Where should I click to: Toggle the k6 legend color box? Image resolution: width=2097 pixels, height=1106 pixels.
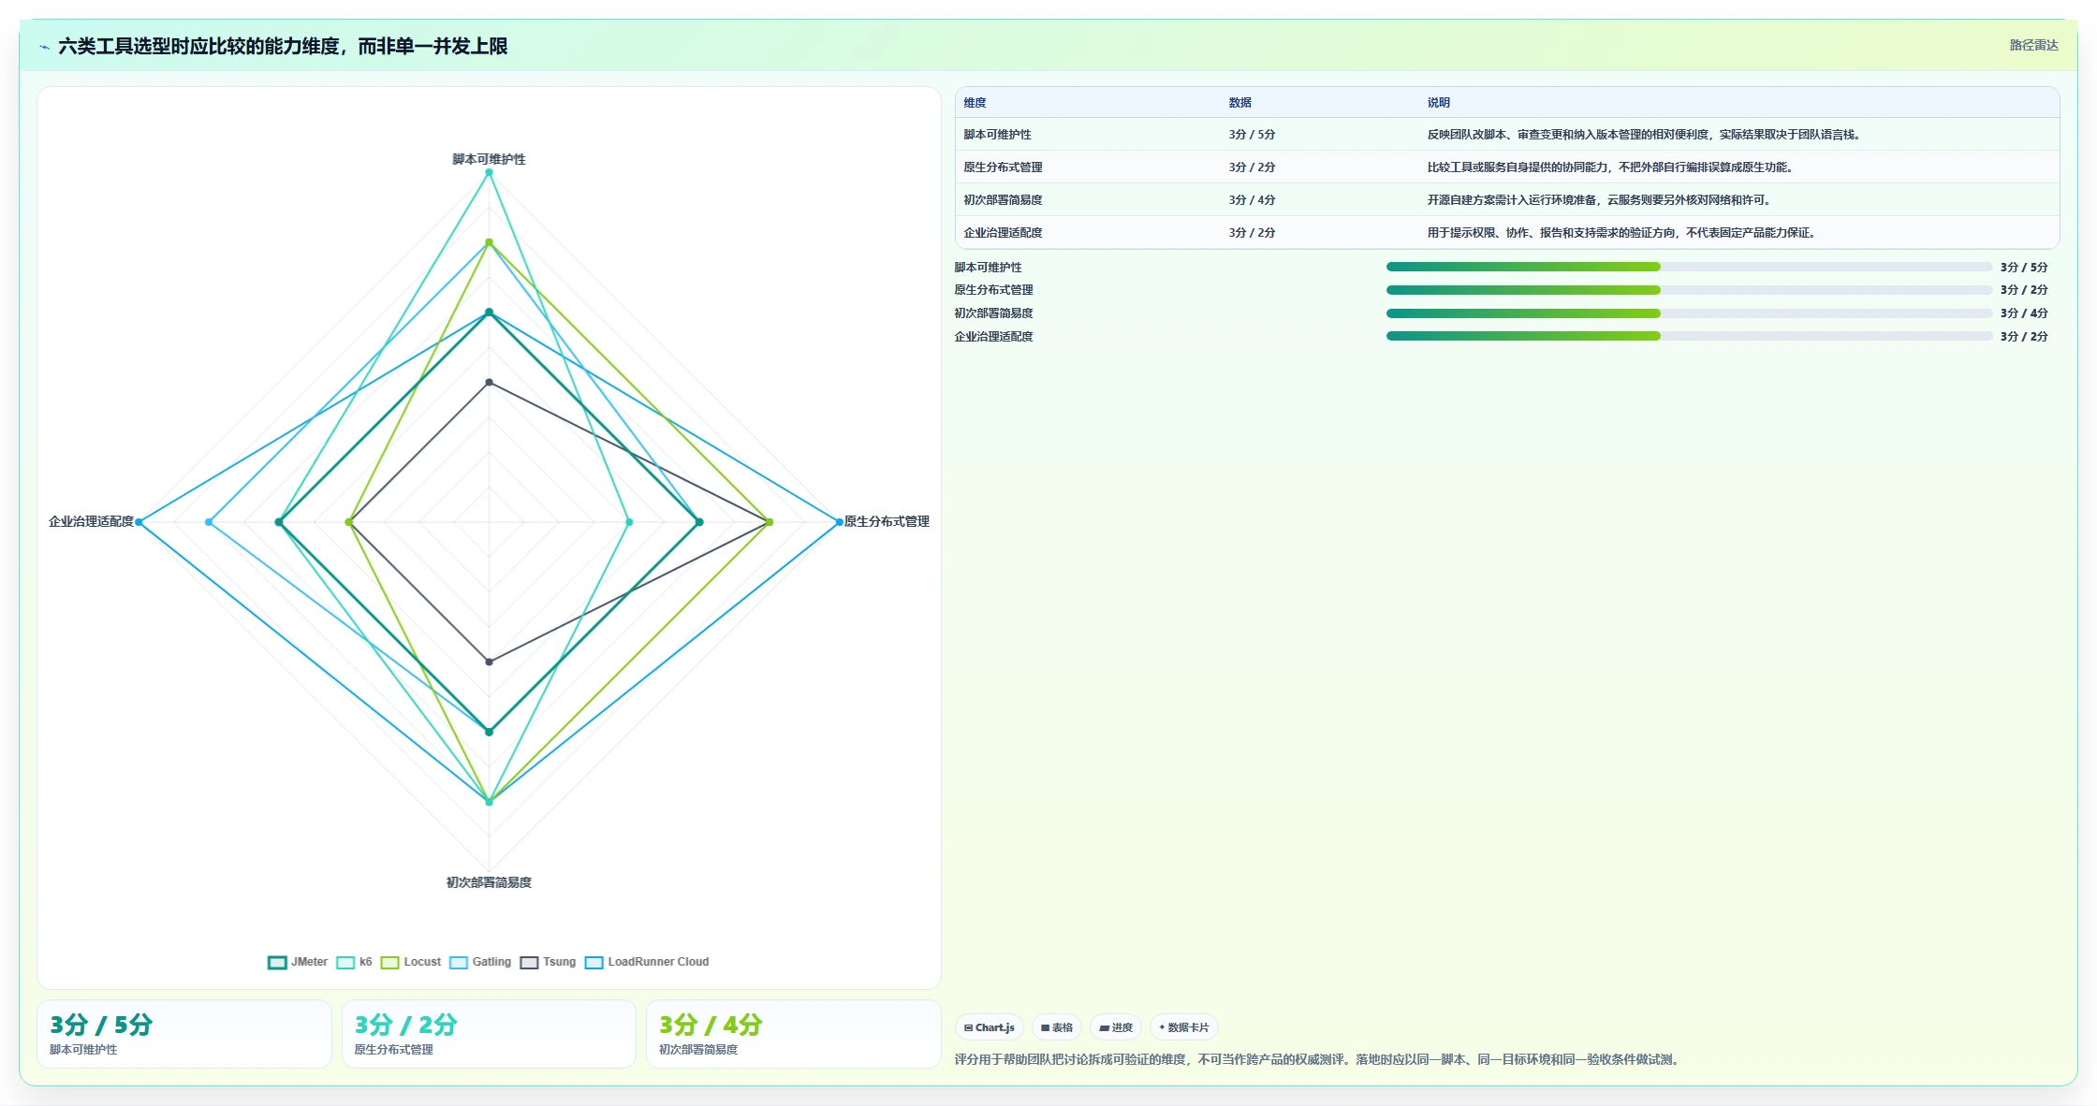[x=345, y=962]
